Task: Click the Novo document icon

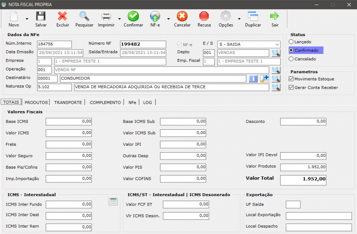Action: click(x=14, y=16)
